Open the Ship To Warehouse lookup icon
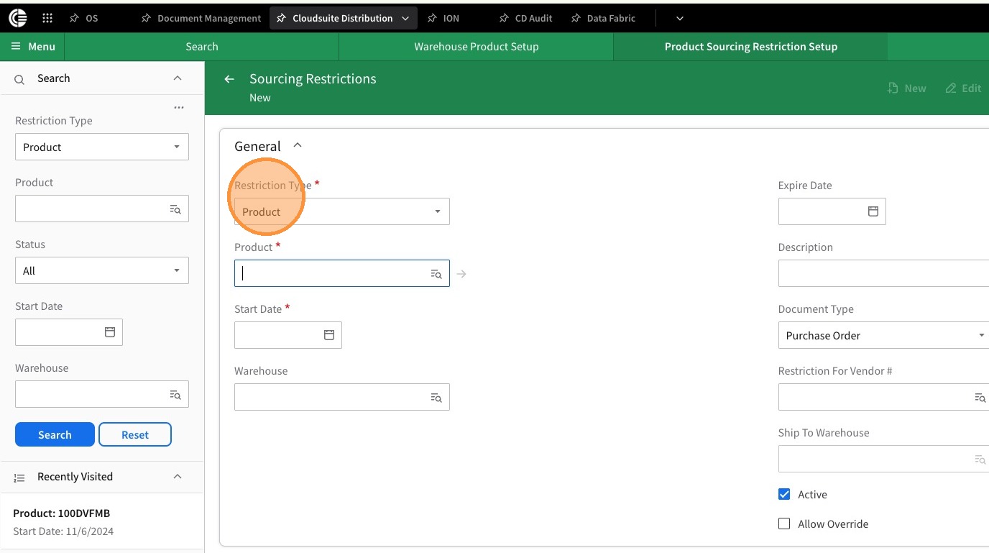Image resolution: width=989 pixels, height=553 pixels. click(x=980, y=460)
